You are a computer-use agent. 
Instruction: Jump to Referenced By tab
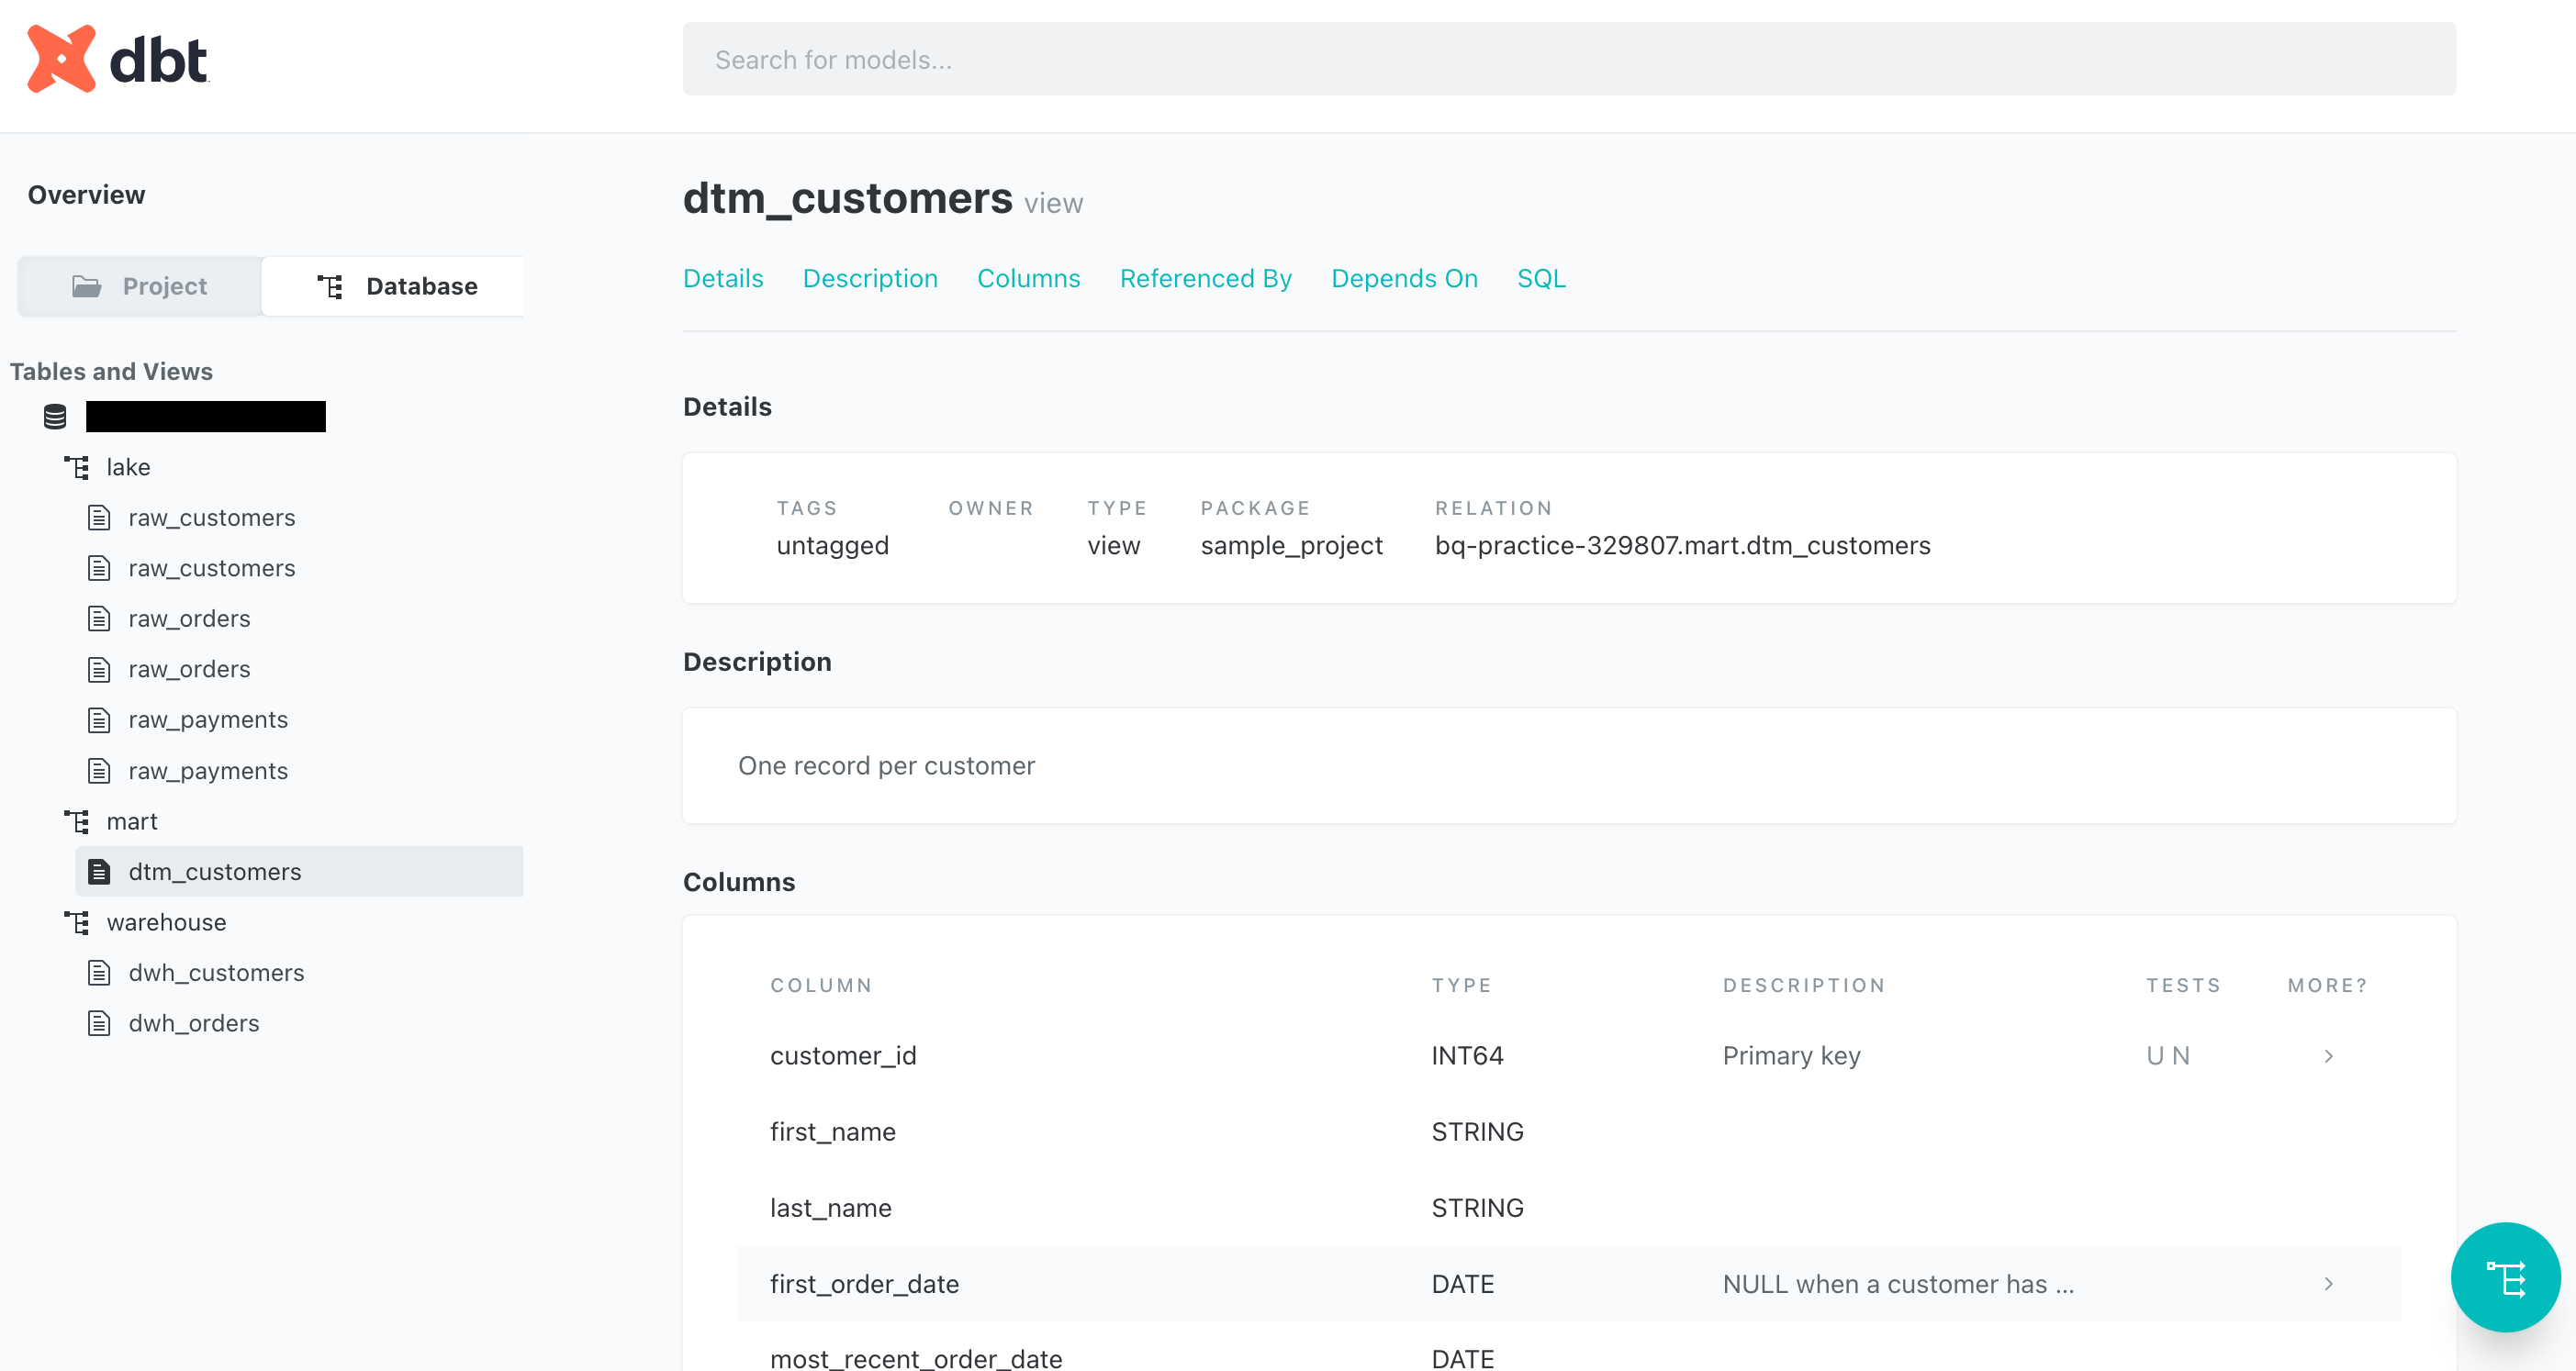click(x=1205, y=278)
